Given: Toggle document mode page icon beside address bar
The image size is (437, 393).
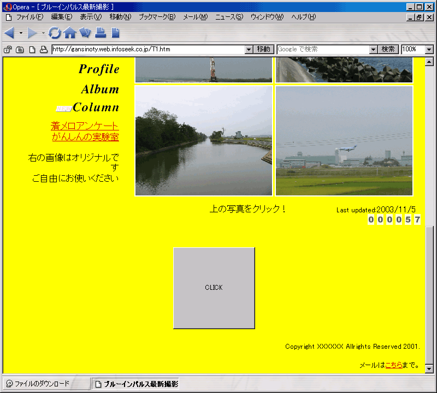Looking at the screenshot, I should (x=32, y=50).
